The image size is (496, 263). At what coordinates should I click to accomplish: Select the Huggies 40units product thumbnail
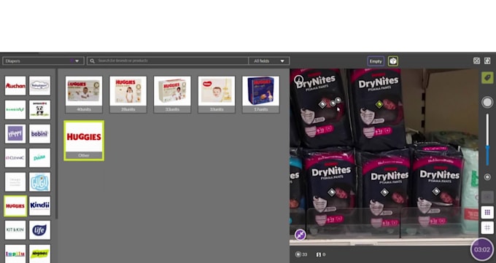pyautogui.click(x=84, y=94)
